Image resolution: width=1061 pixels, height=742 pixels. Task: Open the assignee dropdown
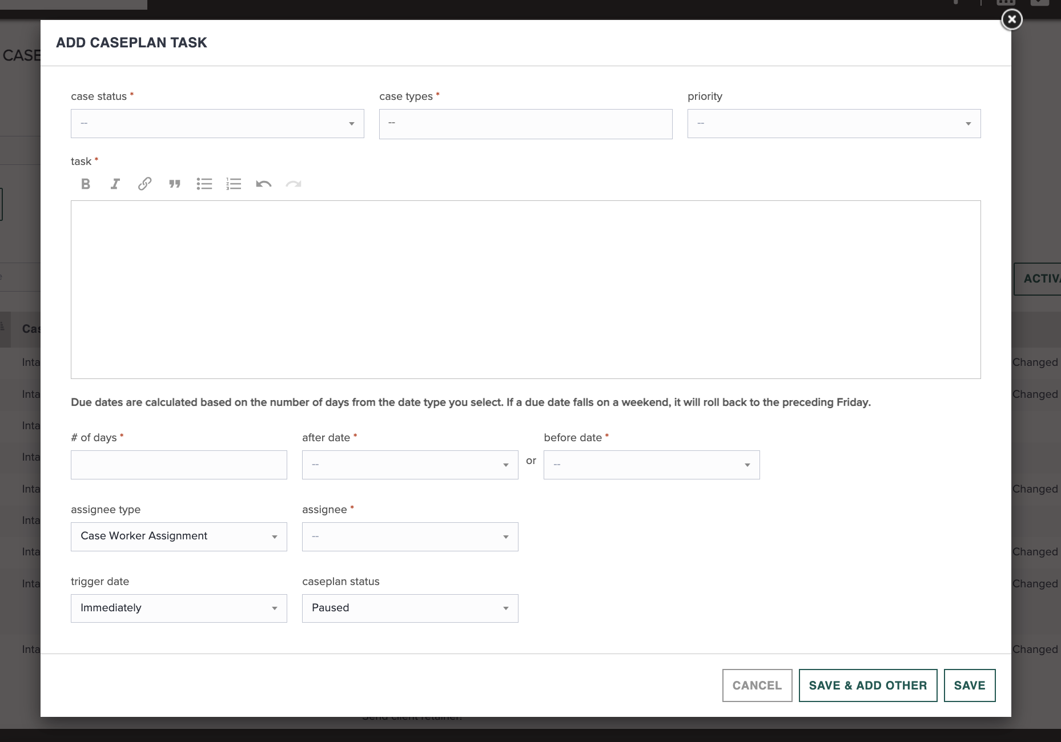coord(409,537)
